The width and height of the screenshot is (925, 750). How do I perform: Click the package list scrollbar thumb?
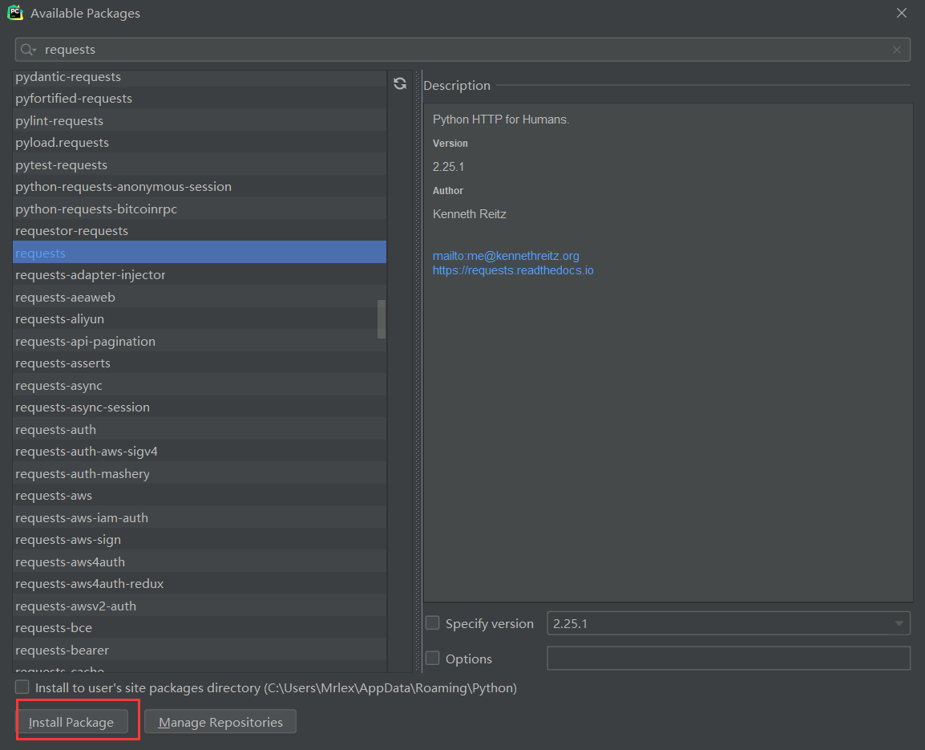(x=382, y=319)
